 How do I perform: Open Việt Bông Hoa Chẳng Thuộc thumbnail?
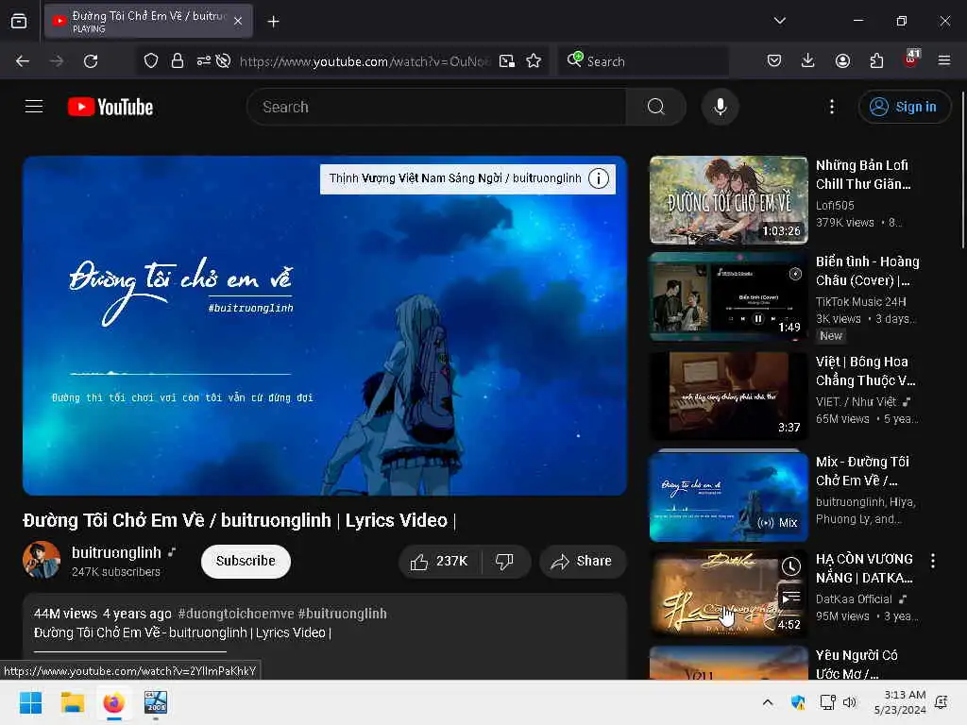tap(728, 395)
